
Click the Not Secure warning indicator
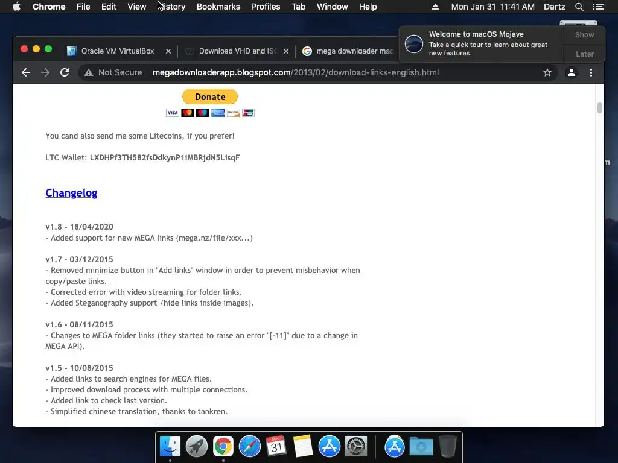[113, 72]
